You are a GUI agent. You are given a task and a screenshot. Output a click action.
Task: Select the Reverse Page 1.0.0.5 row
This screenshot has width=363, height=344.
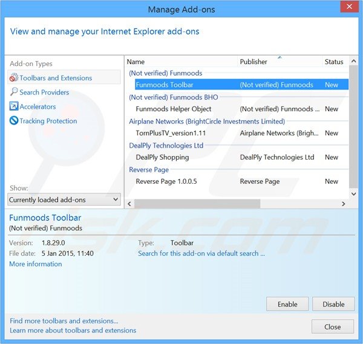tap(241, 181)
